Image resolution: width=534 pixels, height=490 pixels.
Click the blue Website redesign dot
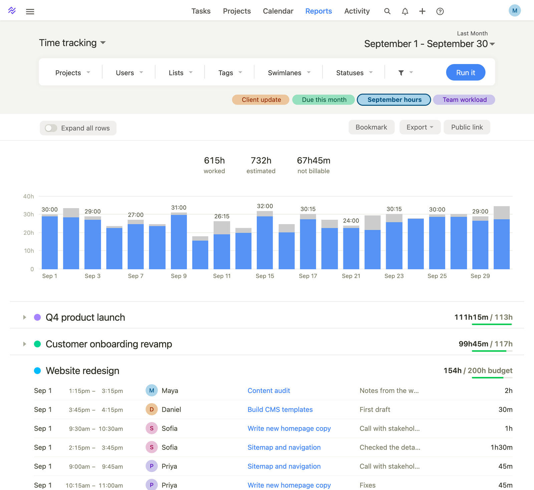click(37, 371)
